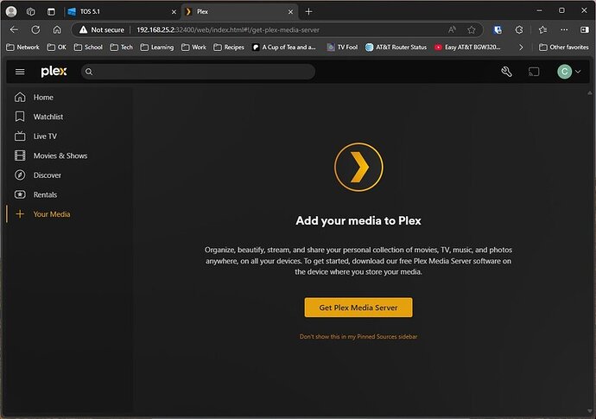
Task: Click the page scrollbar up arrow
Action: (x=590, y=92)
